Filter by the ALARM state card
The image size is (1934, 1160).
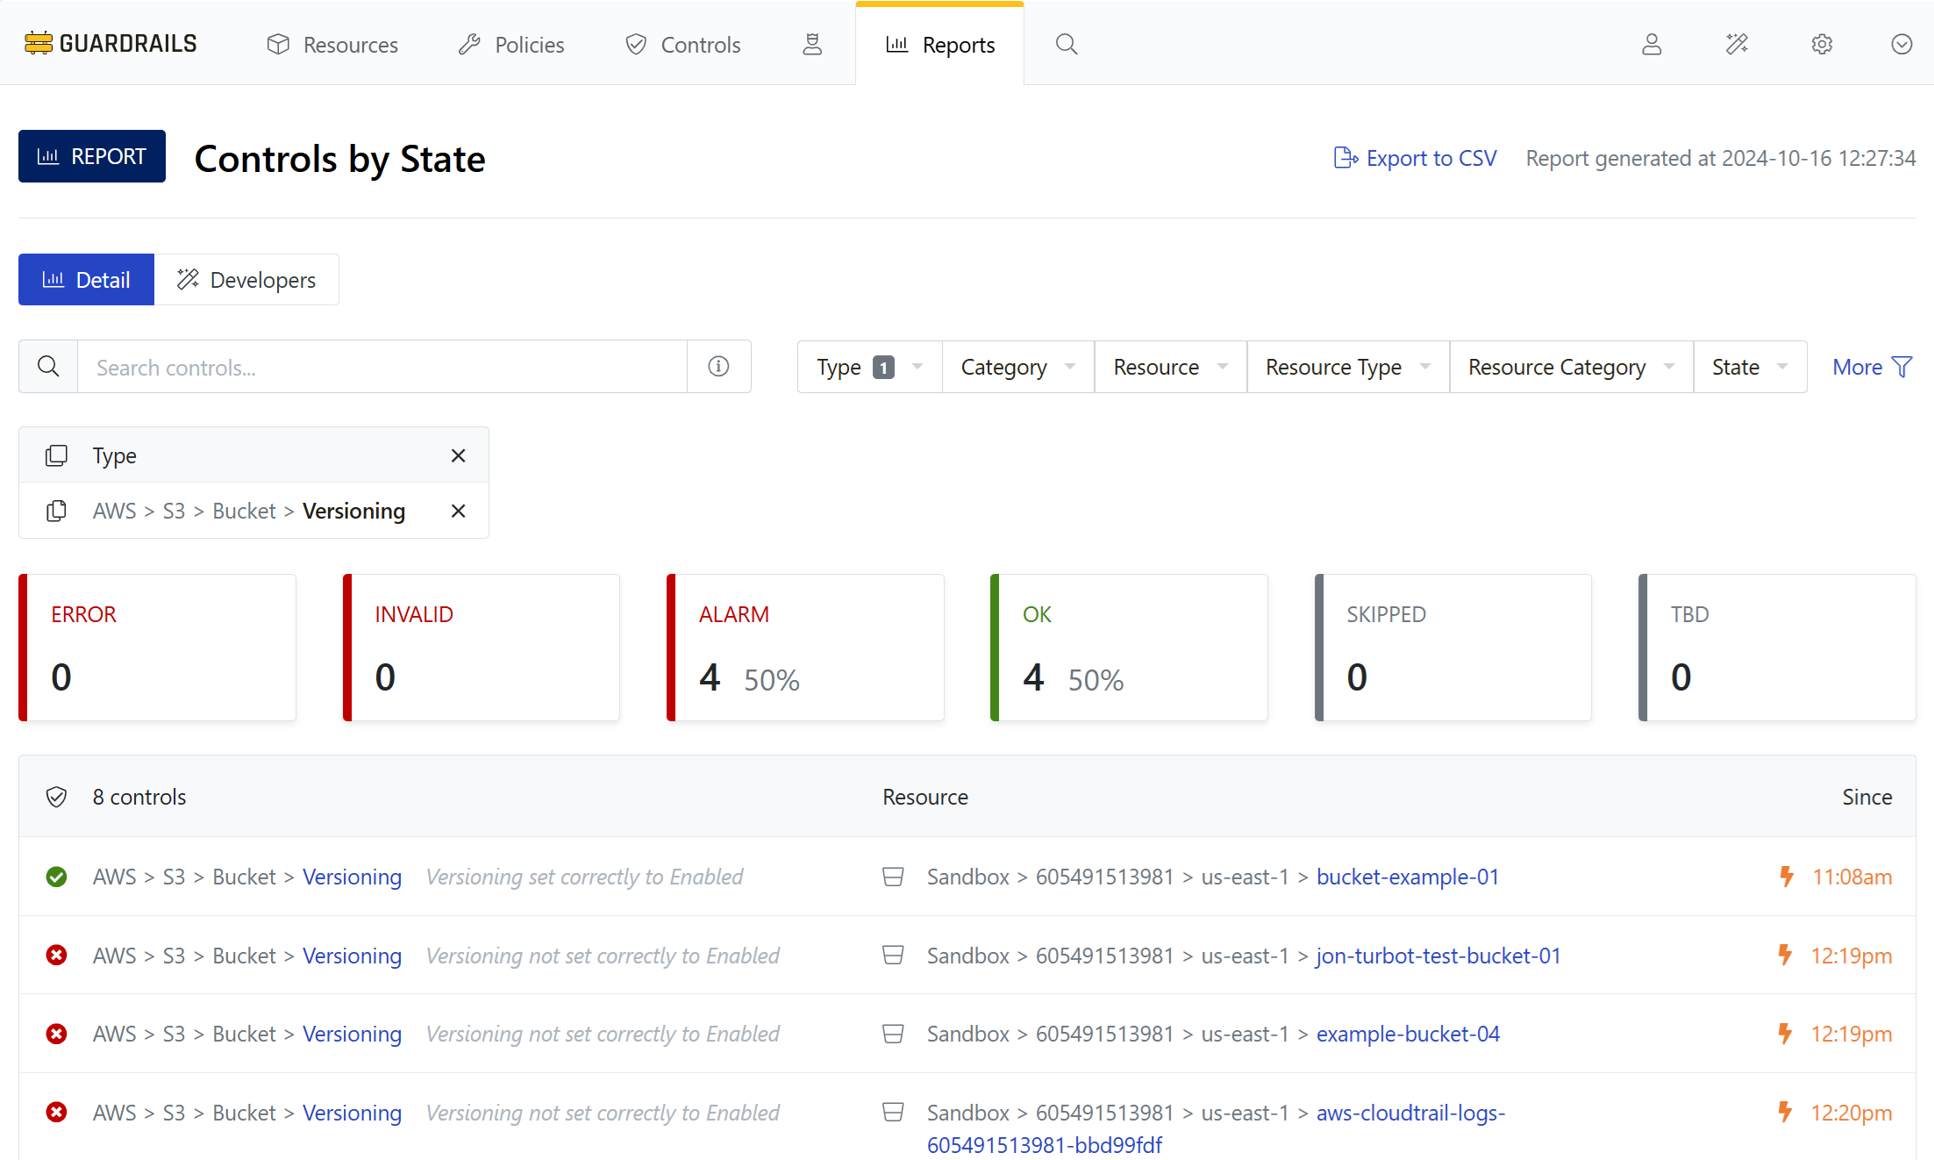pyautogui.click(x=805, y=648)
